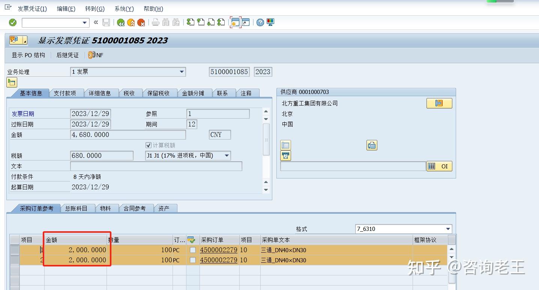The image size is (539, 290).
Task: Click the green checkmark Enter icon
Action: tap(13, 22)
